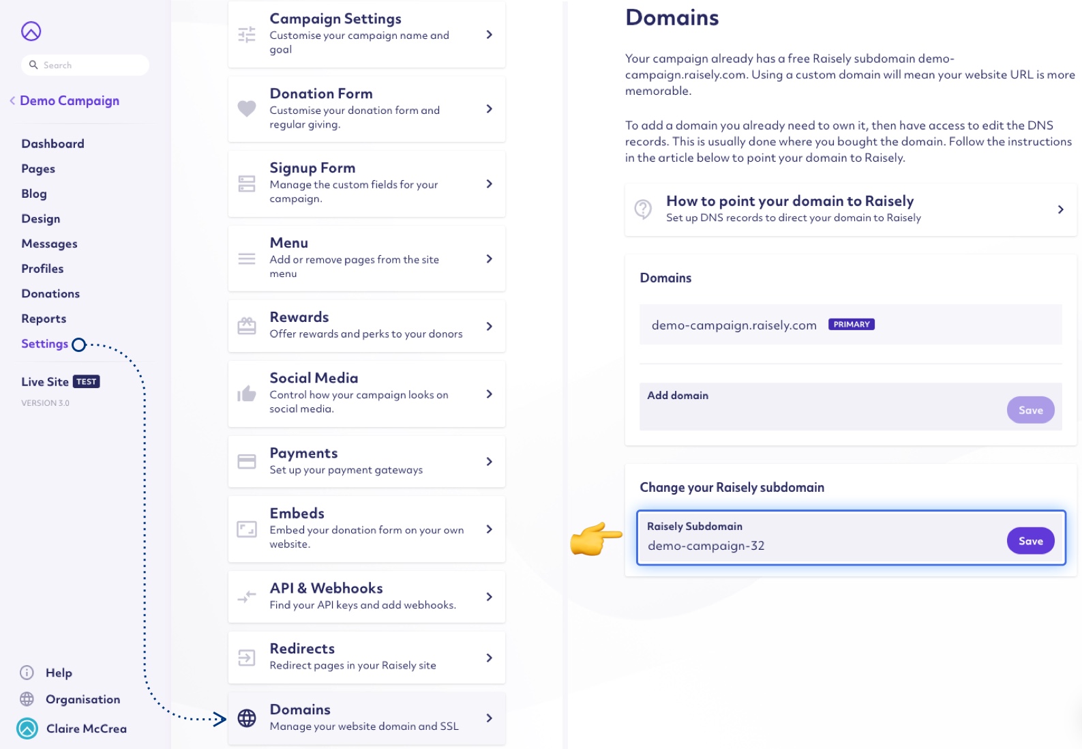The width and height of the screenshot is (1082, 749).
Task: Click the Embeds card title
Action: point(297,514)
